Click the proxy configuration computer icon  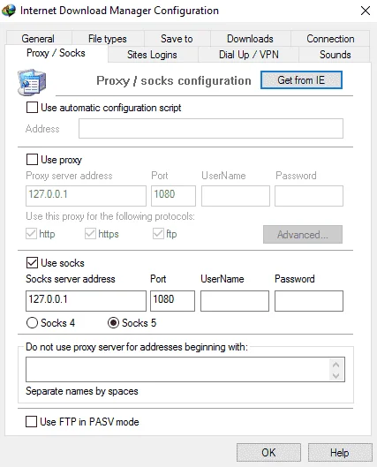click(x=32, y=82)
